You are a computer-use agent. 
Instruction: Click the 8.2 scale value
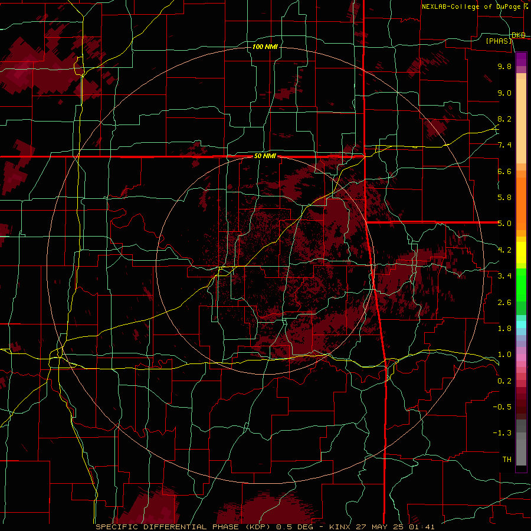click(504, 119)
